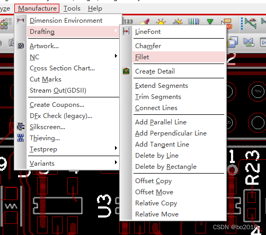Click the Thieving grid icon
The width and height of the screenshot is (266, 235).
pyautogui.click(x=21, y=138)
